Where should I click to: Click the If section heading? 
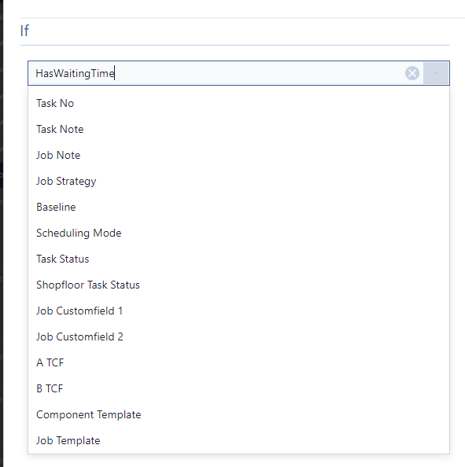point(24,31)
